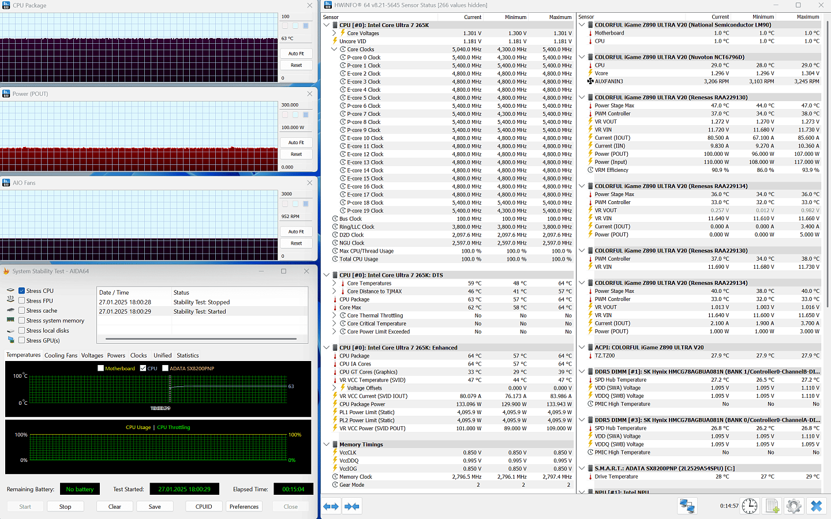Viewport: 831px width, 519px height.
Task: Click the 300.000 maximum field in Power (POUT) graph
Action: [x=296, y=105]
